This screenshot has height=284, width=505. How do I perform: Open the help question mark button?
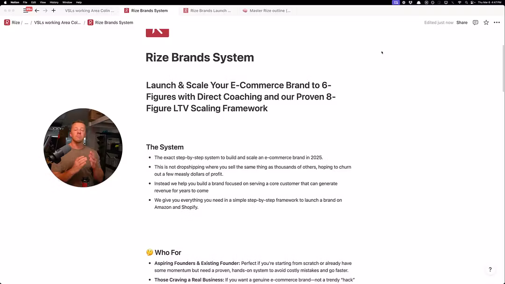click(490, 270)
